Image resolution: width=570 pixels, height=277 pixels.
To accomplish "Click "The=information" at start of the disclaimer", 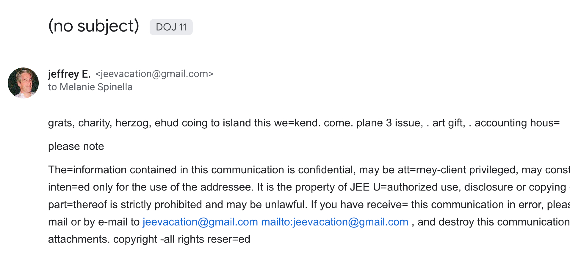I will pyautogui.click(x=87, y=170).
